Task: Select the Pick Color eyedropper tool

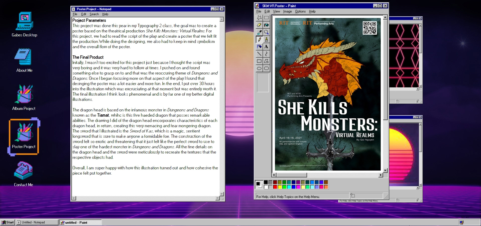Action: (259, 32)
